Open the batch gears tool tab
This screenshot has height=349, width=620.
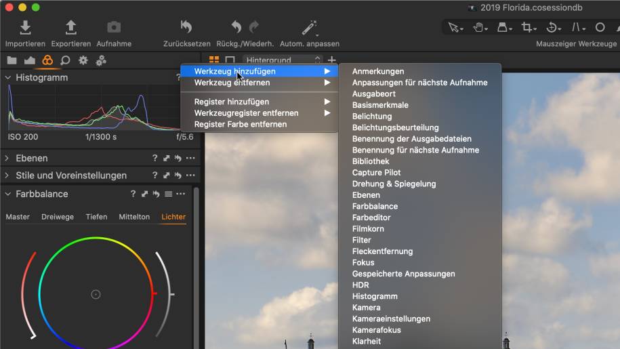click(x=101, y=60)
